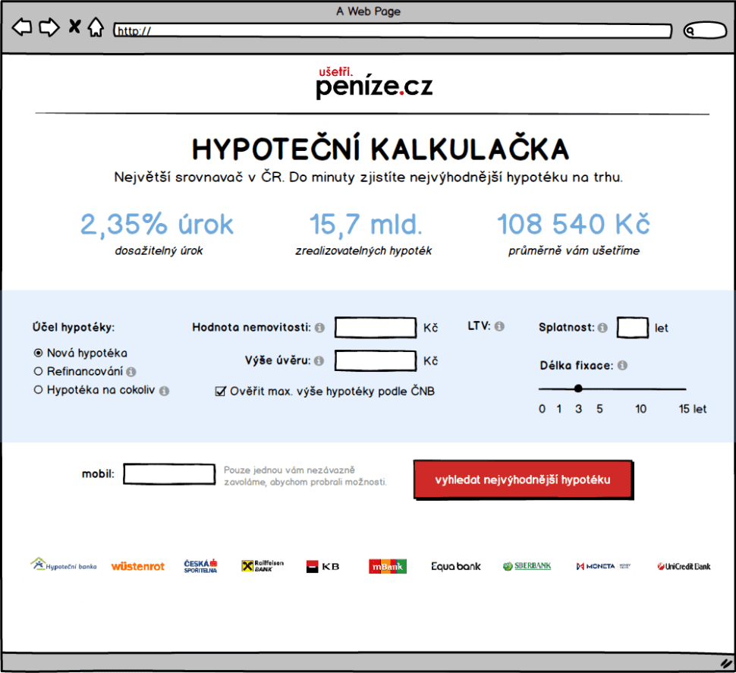Image resolution: width=736 pixels, height=673 pixels.
Task: Click the fixation label 1
Action: pos(559,409)
